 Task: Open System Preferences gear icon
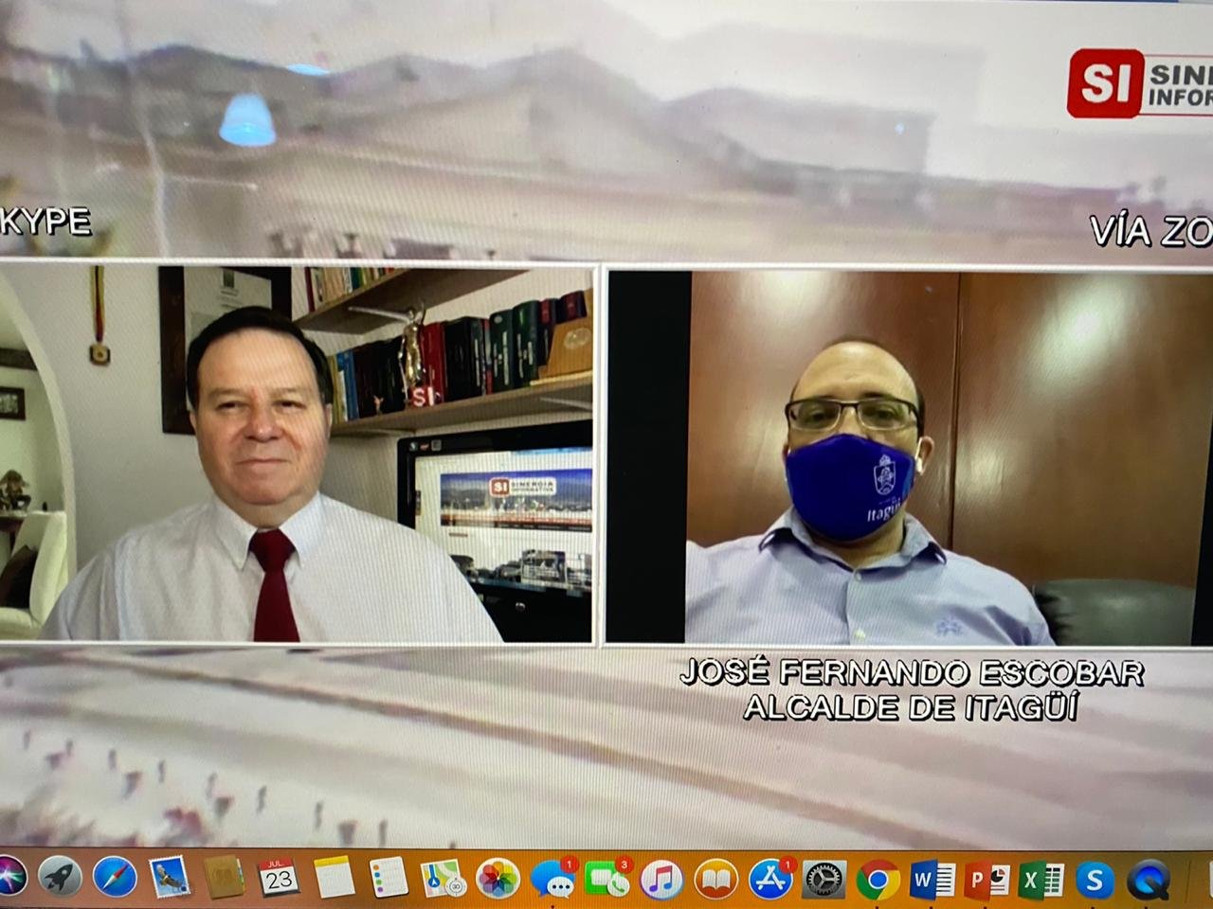824,880
